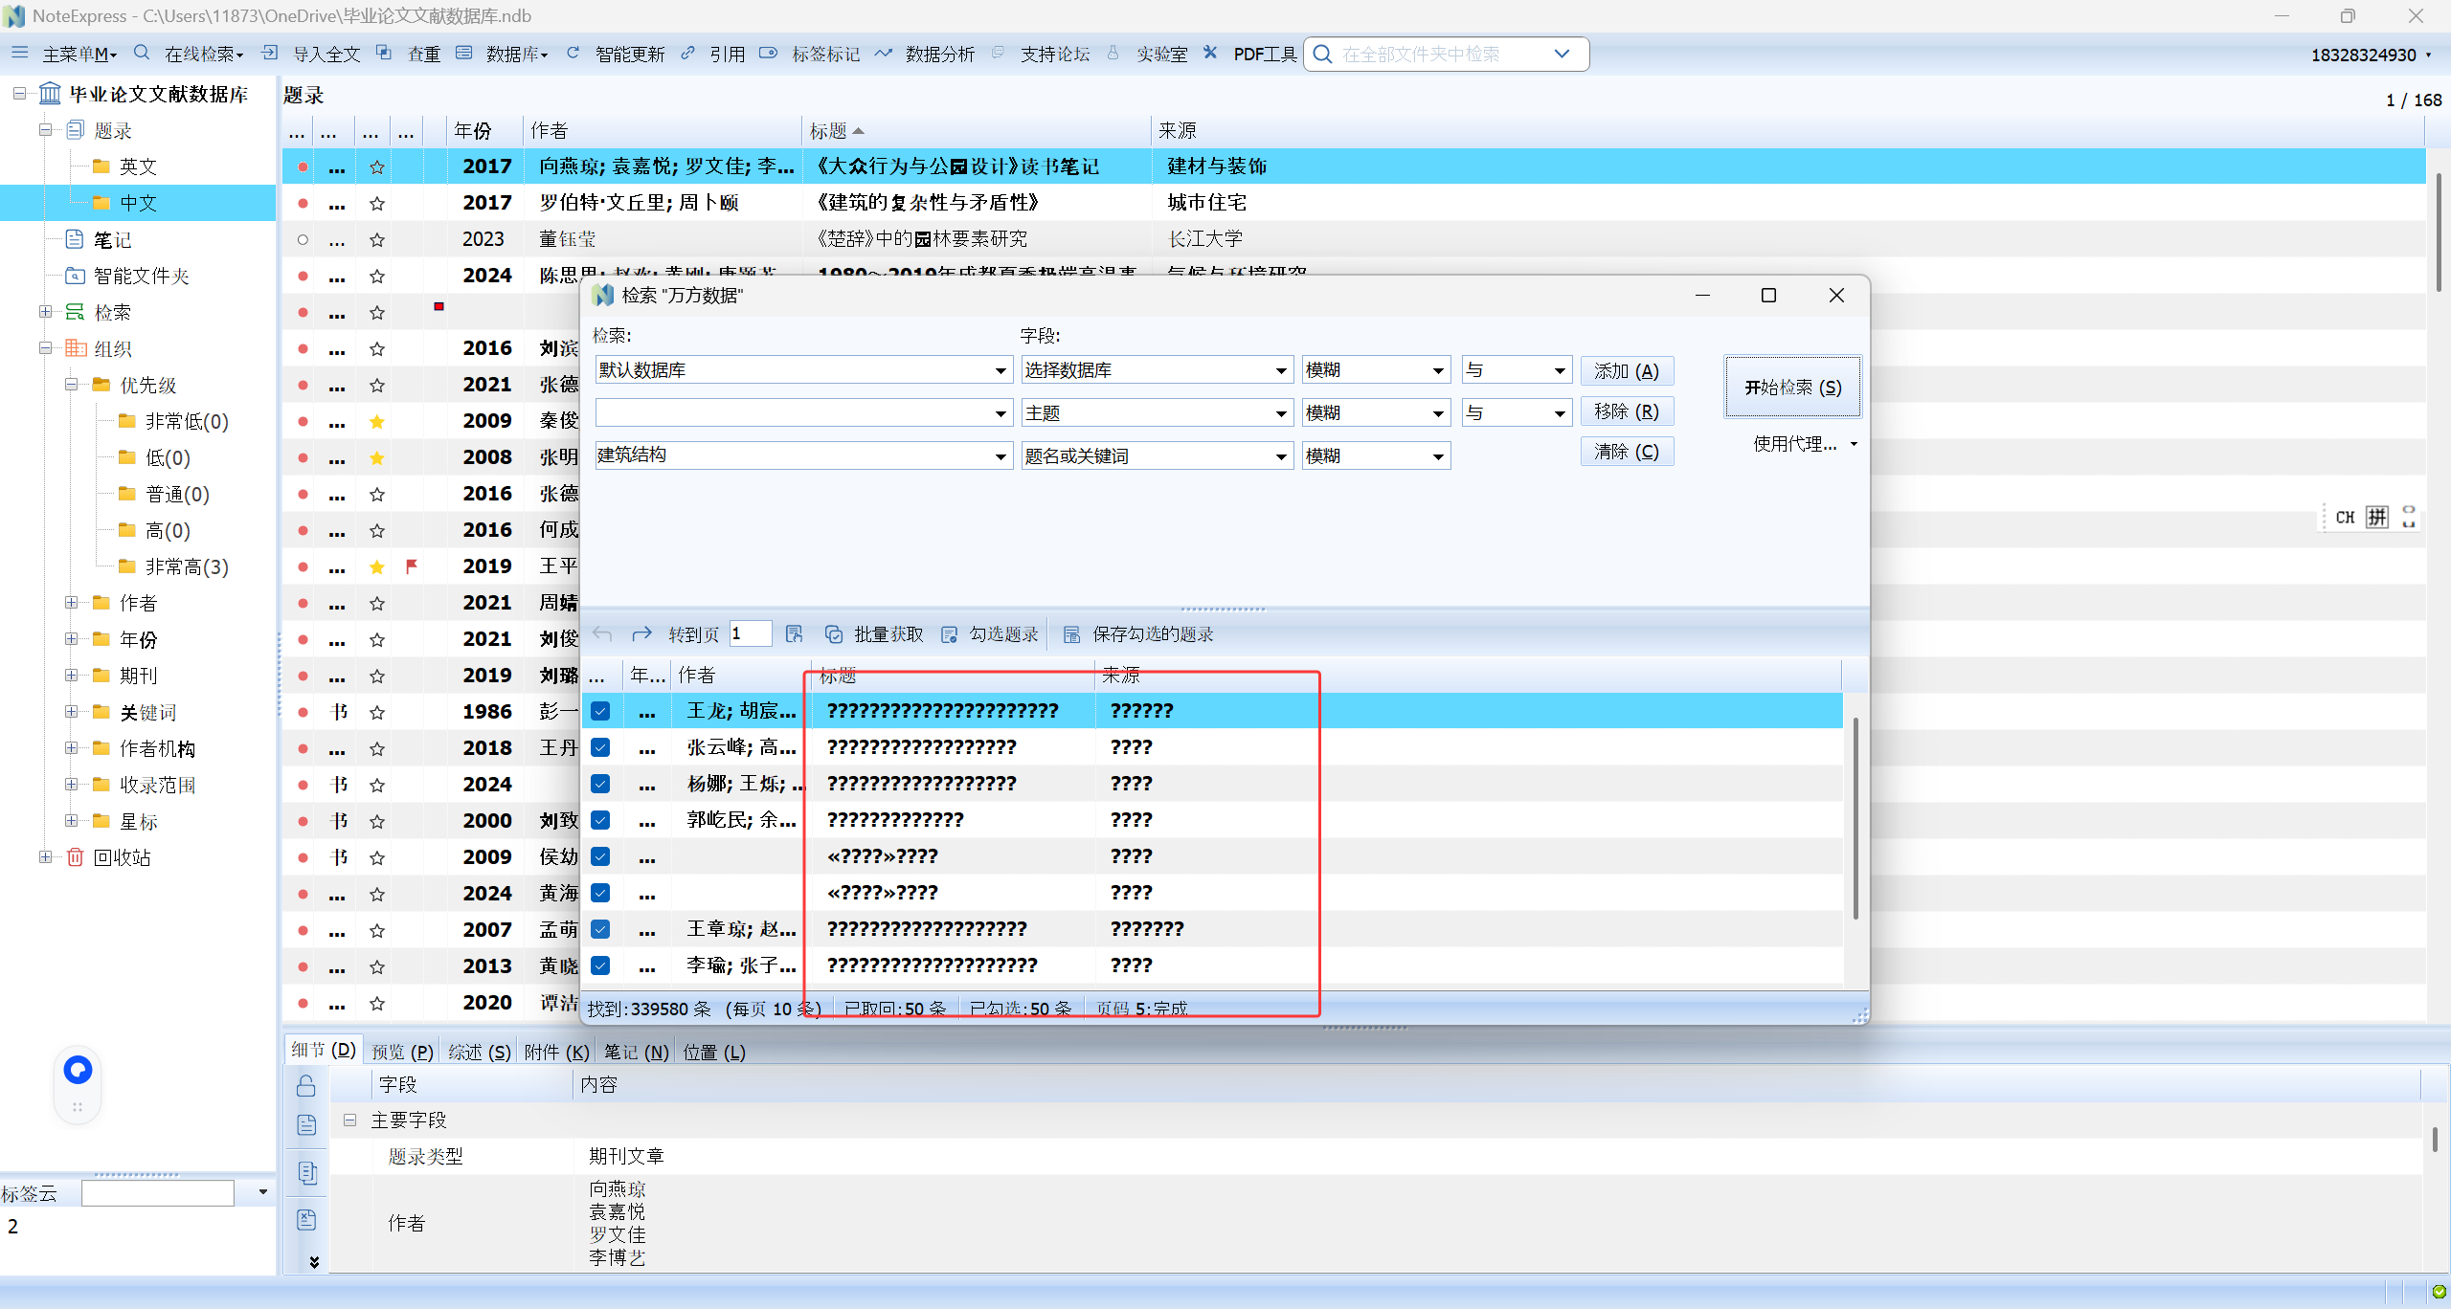Select the 英文 folder in the tree
Screen dimensions: 2451x1309
[x=138, y=166]
